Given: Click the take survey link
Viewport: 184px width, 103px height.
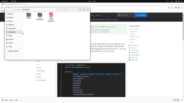Looking at the screenshot, I should [105, 32].
